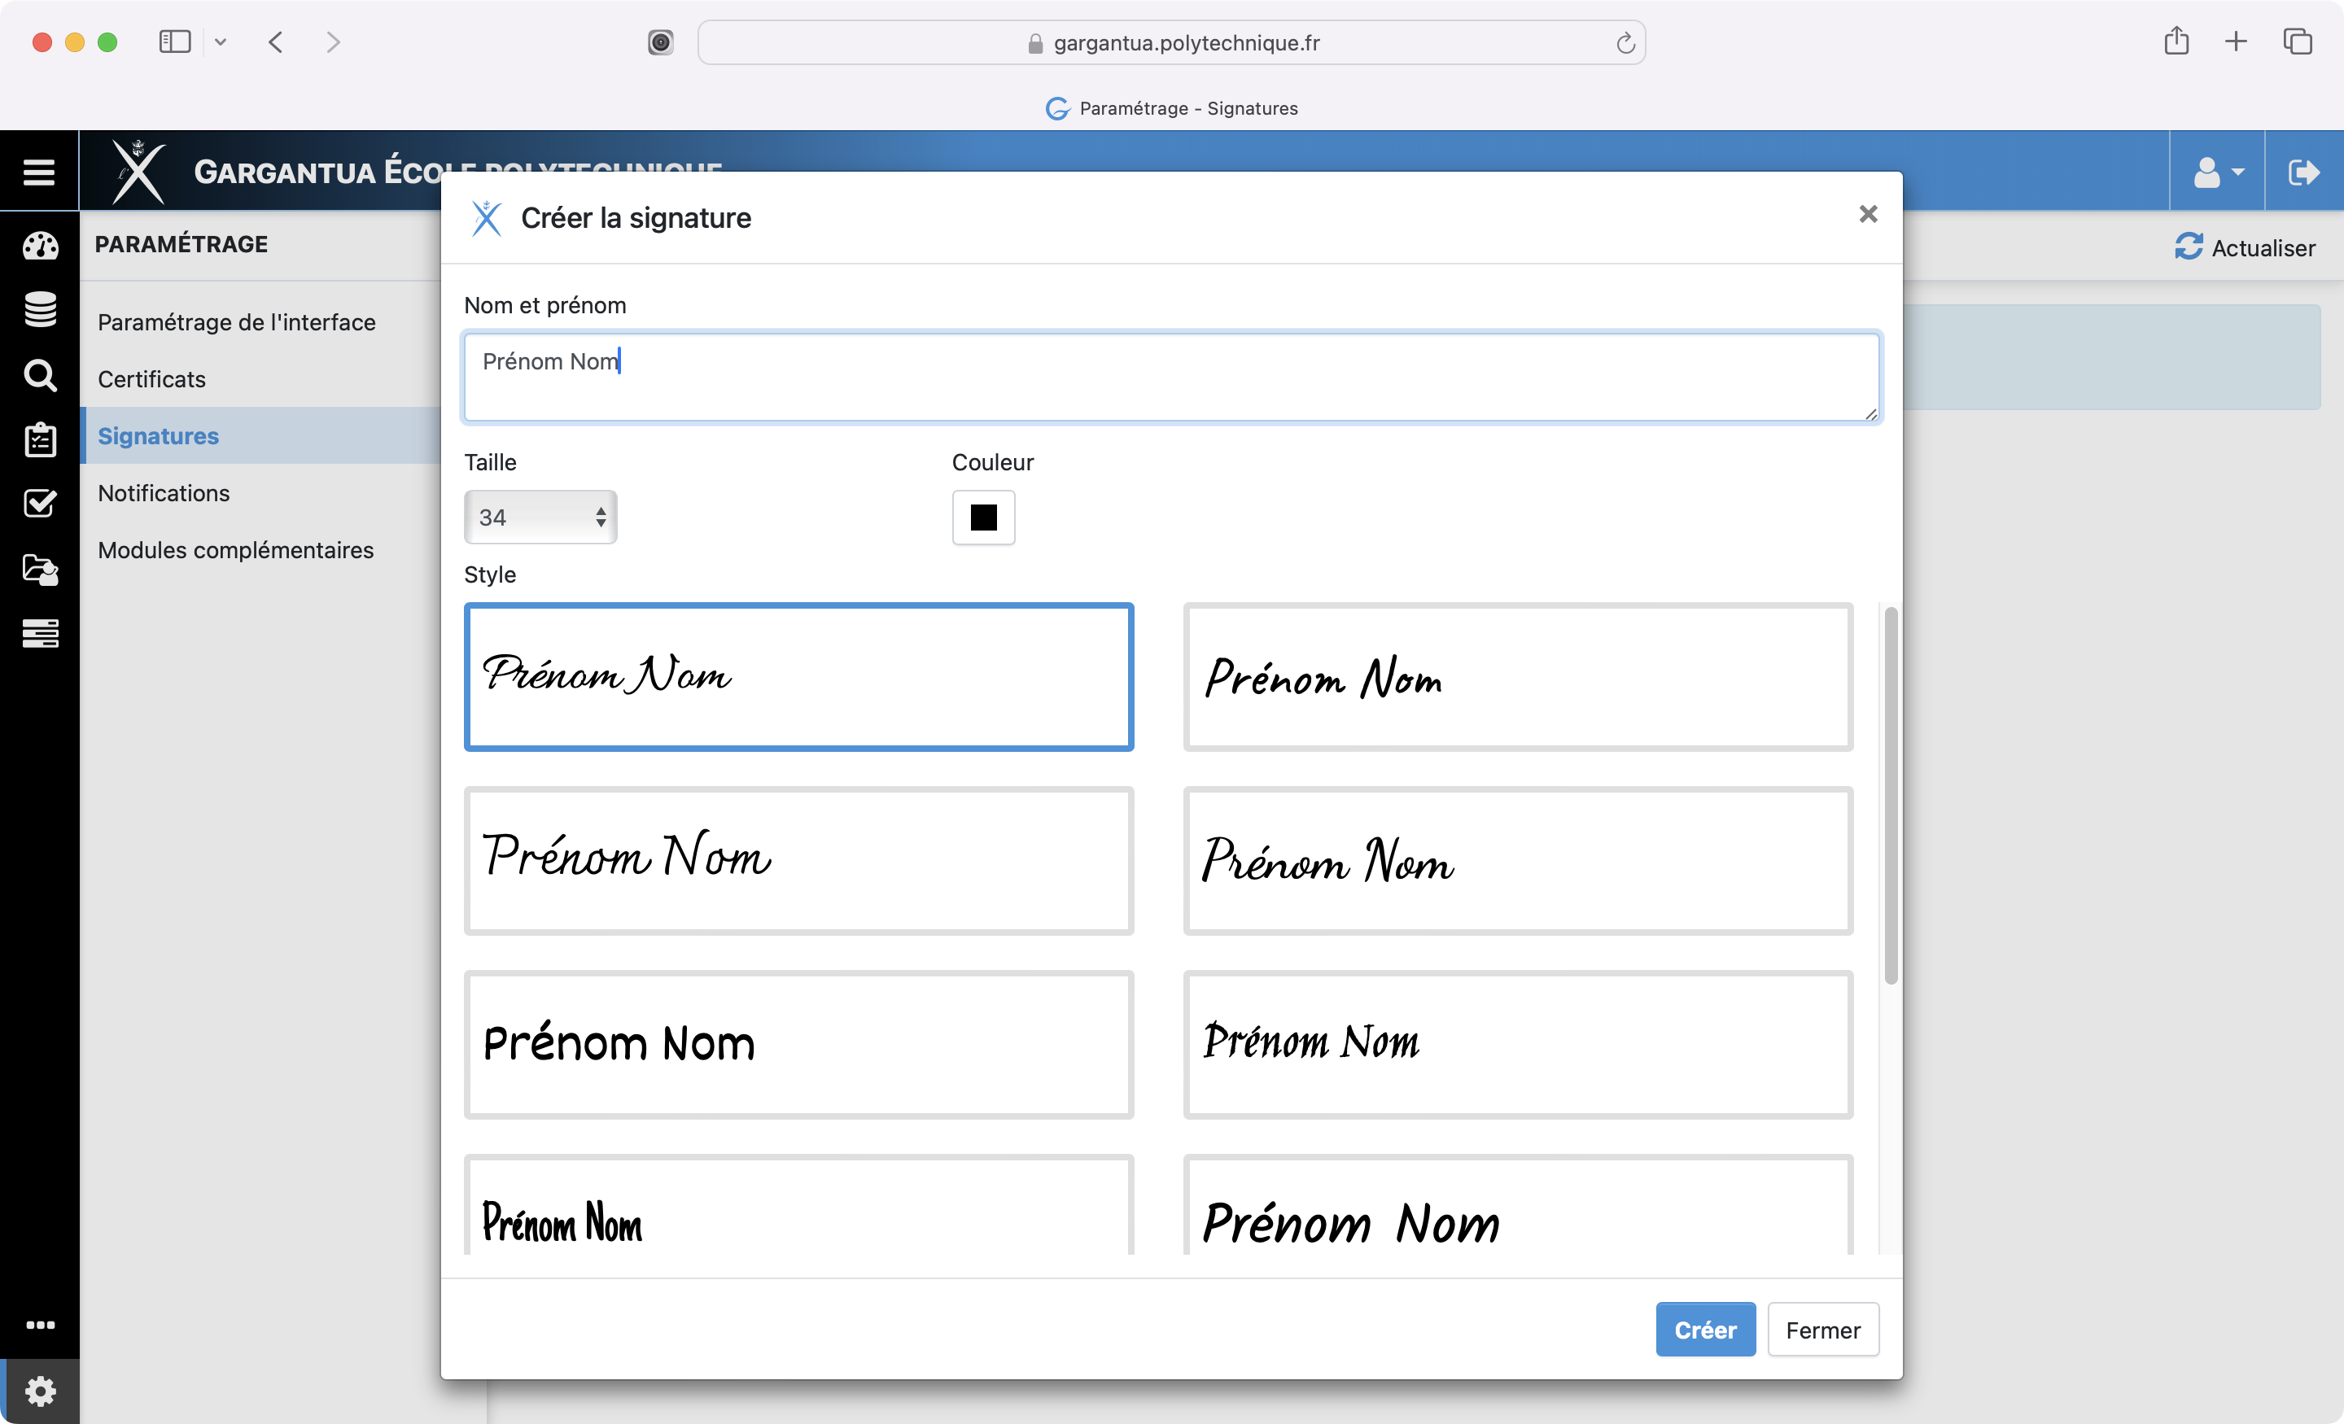Choose the plain bold Prénom Nom style
Viewport: 2344px width, 1424px height.
pyautogui.click(x=798, y=1045)
